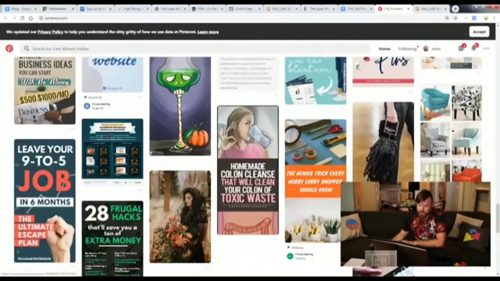Open the teal armchair image
The height and width of the screenshot is (281, 500).
(x=435, y=103)
